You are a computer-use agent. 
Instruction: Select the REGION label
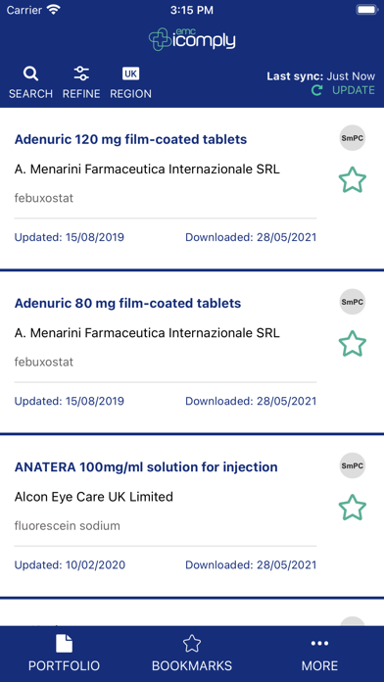[x=130, y=93]
